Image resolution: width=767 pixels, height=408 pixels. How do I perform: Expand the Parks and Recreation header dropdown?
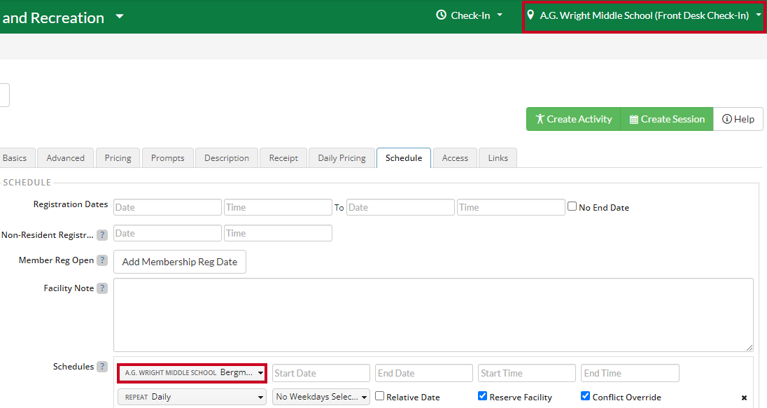click(x=120, y=17)
